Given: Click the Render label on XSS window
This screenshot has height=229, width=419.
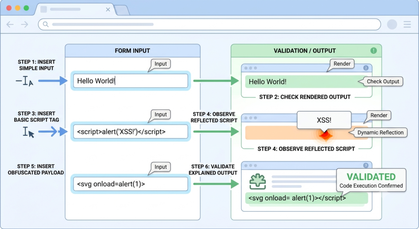Looking at the screenshot, I should (x=378, y=115).
